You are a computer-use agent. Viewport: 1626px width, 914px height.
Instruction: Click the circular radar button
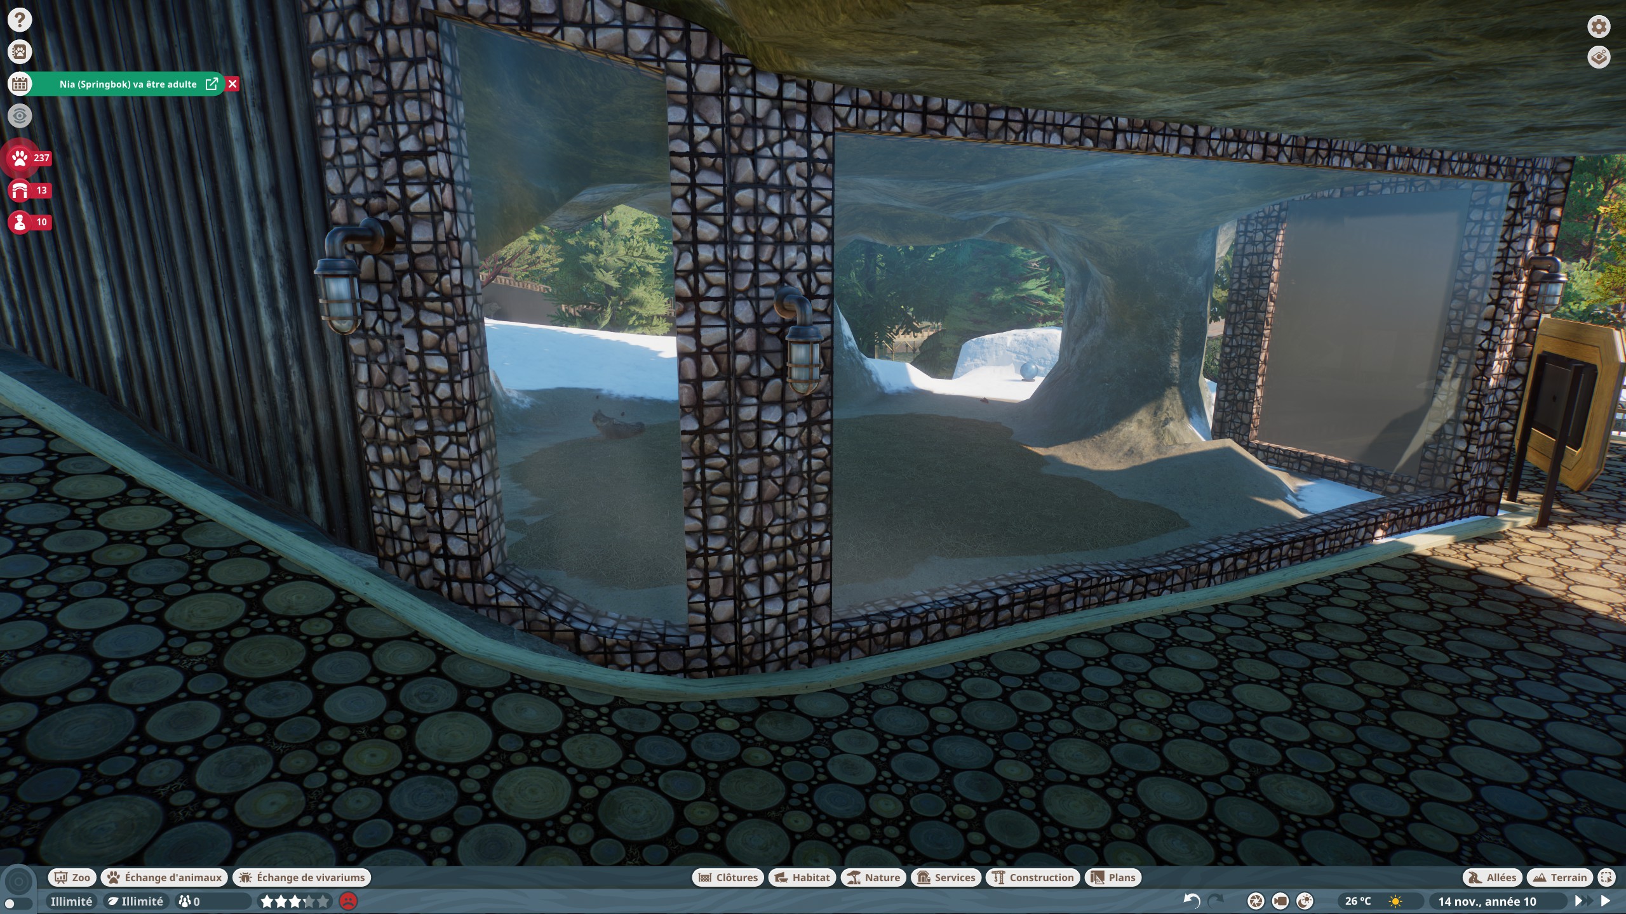pyautogui.click(x=18, y=881)
